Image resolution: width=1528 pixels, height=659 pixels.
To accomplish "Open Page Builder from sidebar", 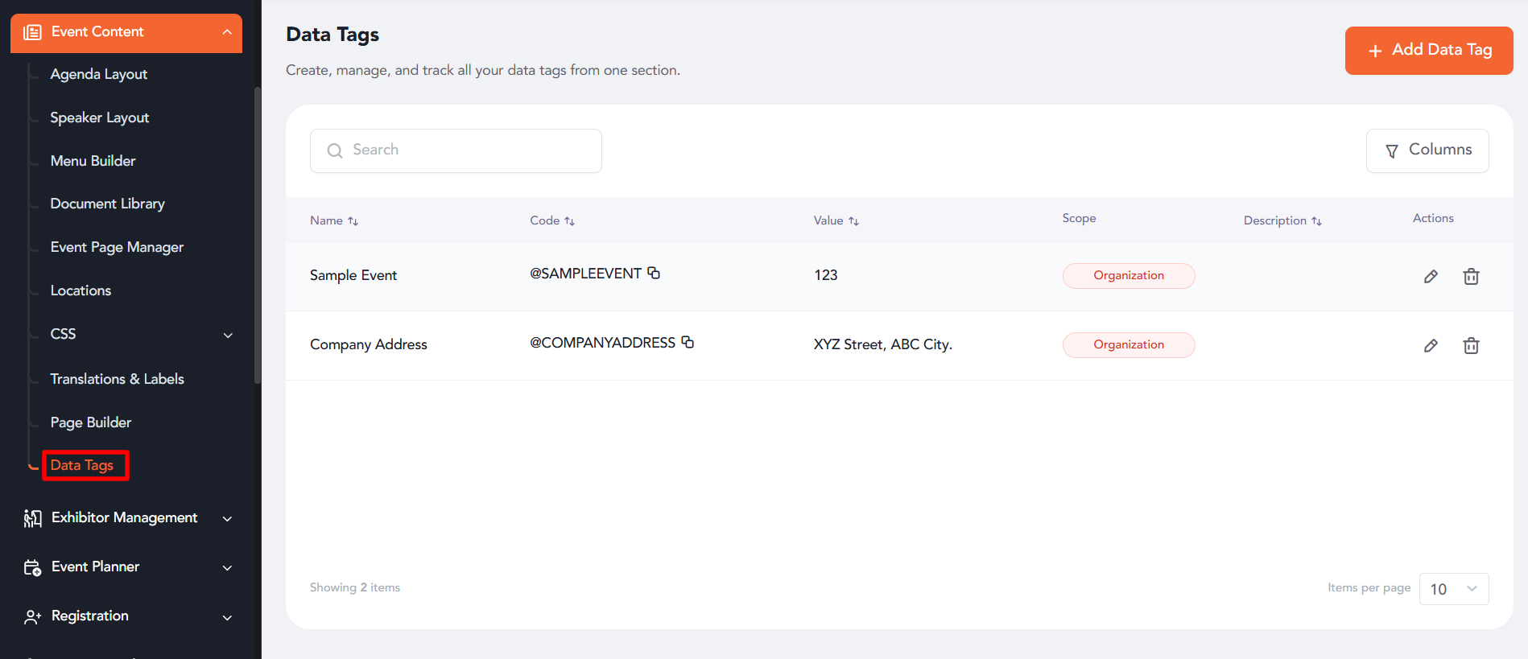I will tap(91, 422).
